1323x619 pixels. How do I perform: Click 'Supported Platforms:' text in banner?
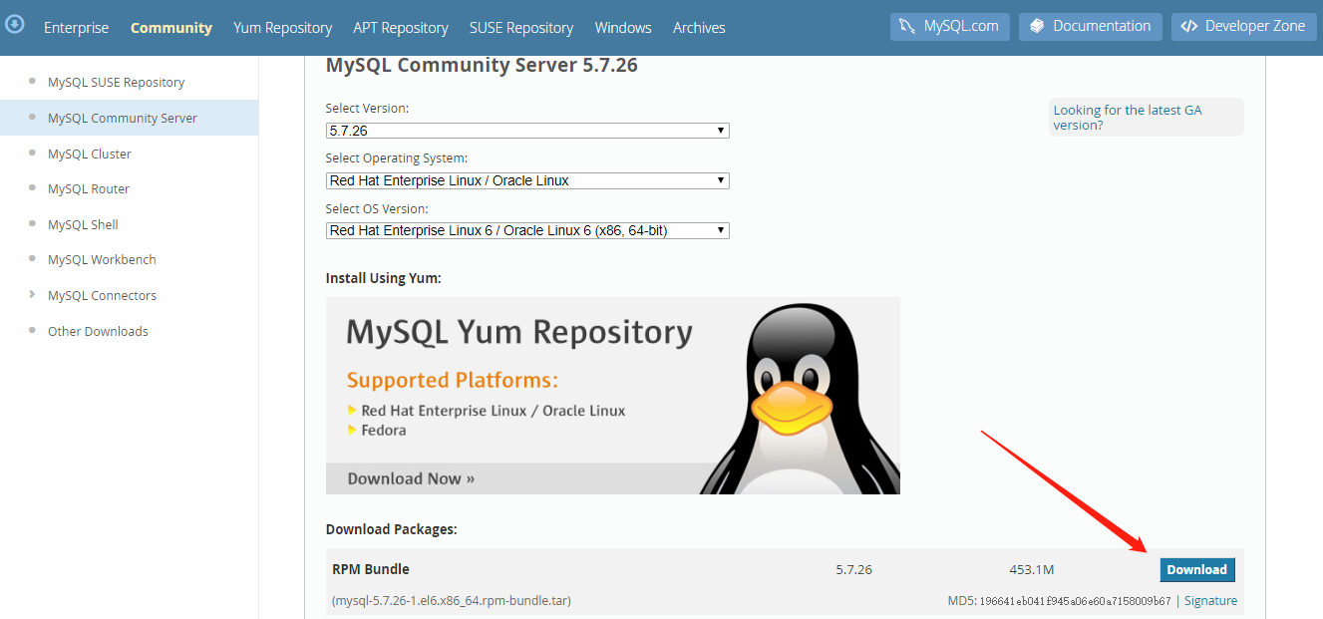tap(453, 380)
